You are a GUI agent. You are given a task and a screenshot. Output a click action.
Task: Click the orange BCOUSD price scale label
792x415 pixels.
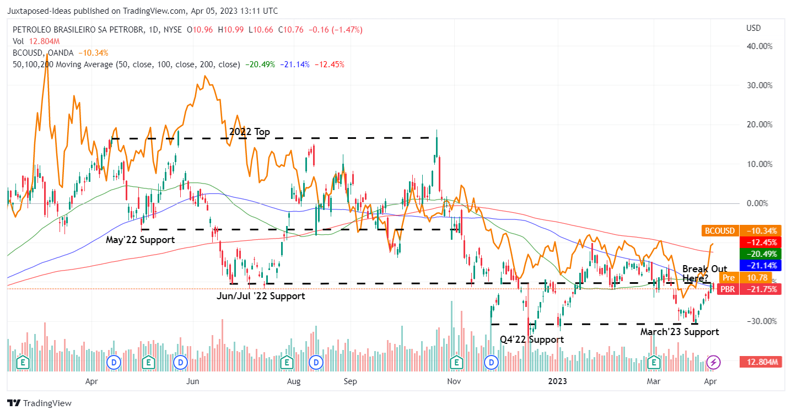pos(719,230)
